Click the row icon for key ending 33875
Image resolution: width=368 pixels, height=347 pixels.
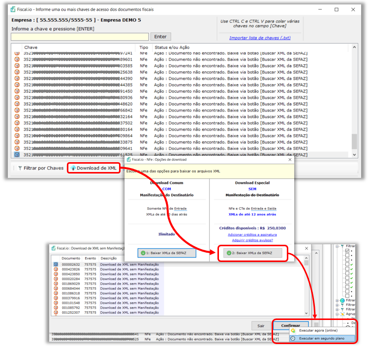(17, 142)
